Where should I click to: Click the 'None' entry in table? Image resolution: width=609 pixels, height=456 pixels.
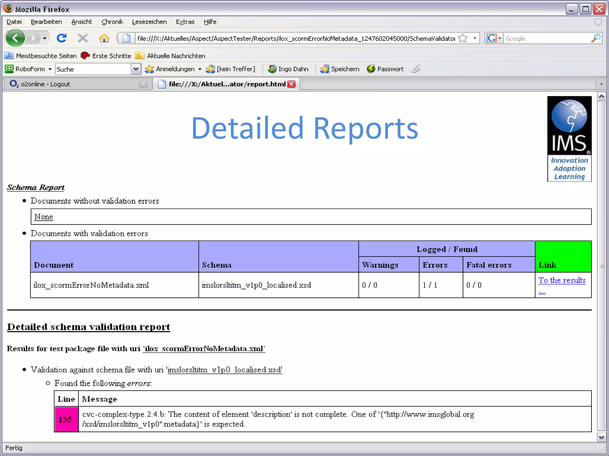44,217
